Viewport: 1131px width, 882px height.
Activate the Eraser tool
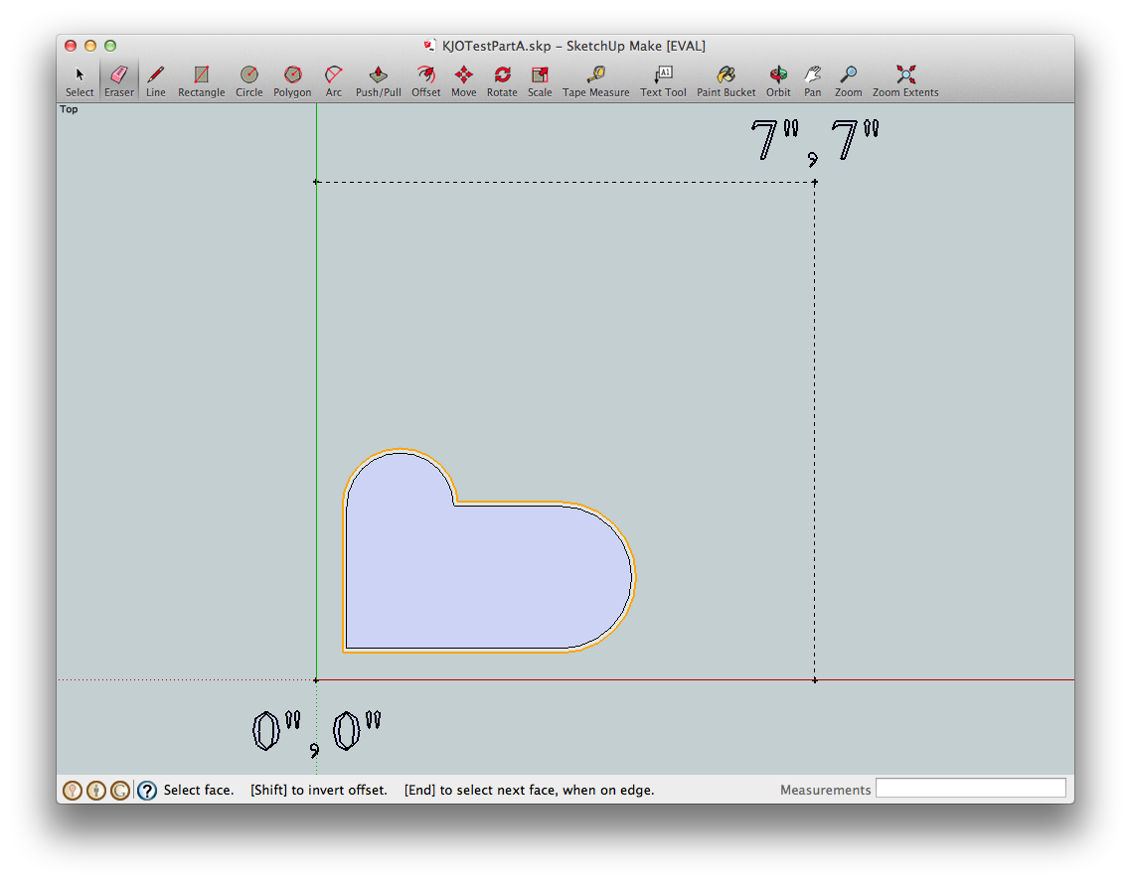click(119, 80)
